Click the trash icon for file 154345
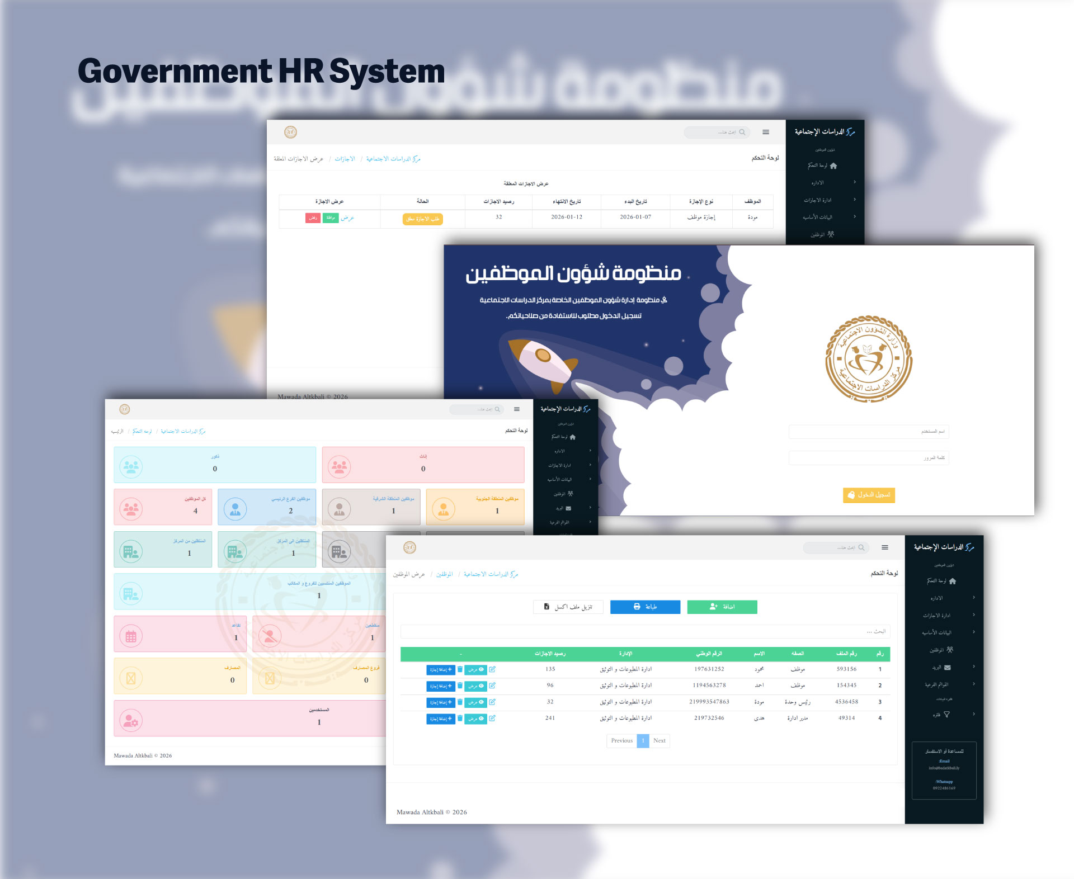The width and height of the screenshot is (1074, 879). pyautogui.click(x=460, y=686)
